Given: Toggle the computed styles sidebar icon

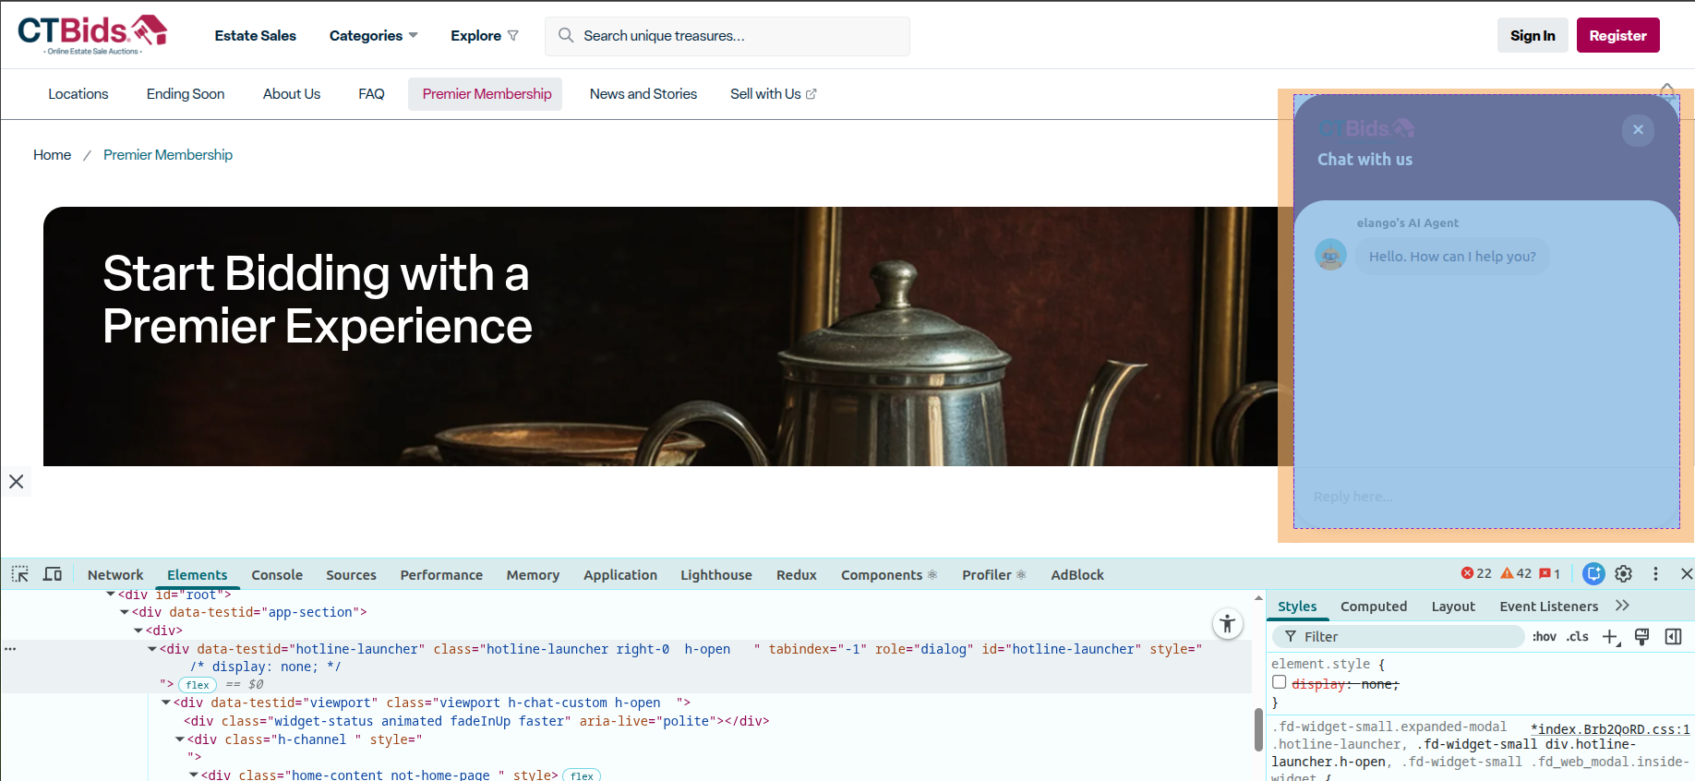Looking at the screenshot, I should [x=1673, y=637].
